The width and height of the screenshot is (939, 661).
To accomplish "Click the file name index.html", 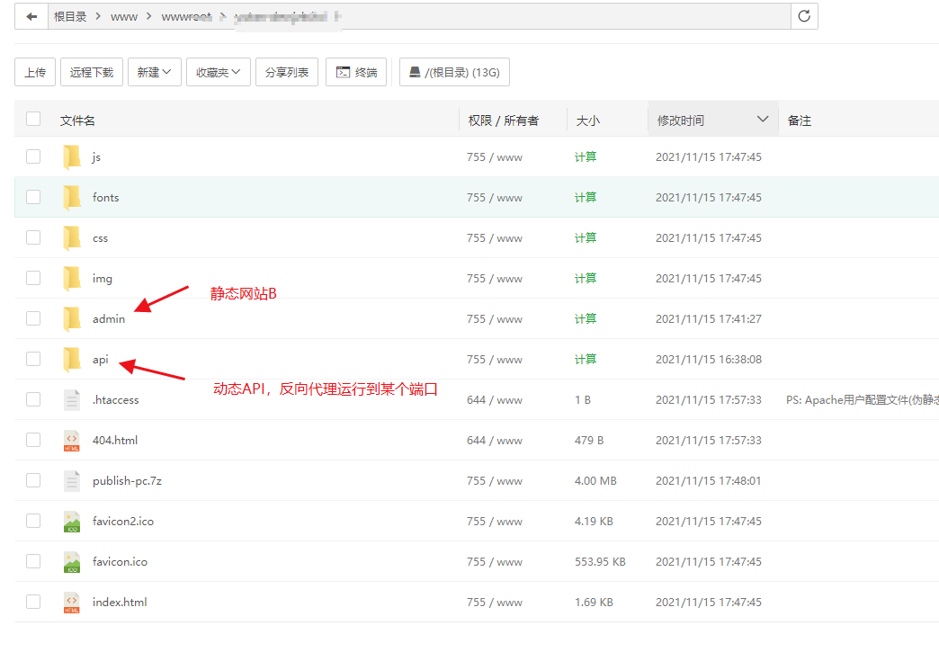I will [x=120, y=603].
